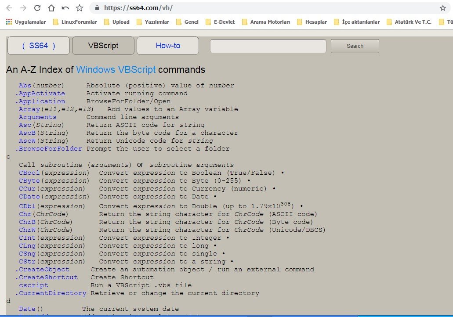
Task: Open the Abs command link
Action: pos(25,86)
